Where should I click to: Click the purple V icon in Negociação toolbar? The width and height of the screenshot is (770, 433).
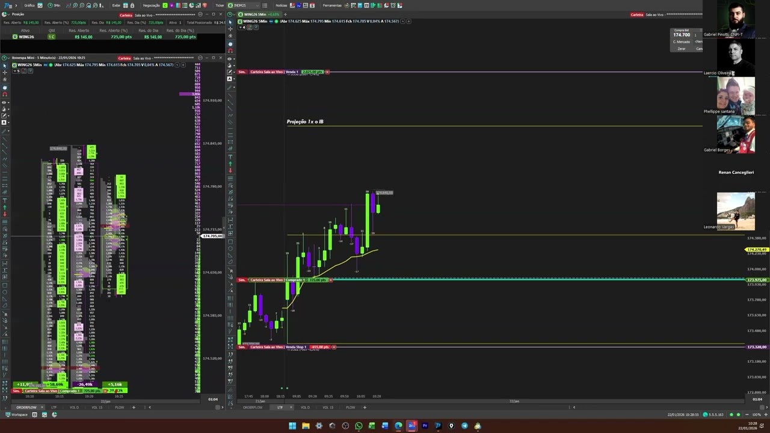tap(171, 5)
